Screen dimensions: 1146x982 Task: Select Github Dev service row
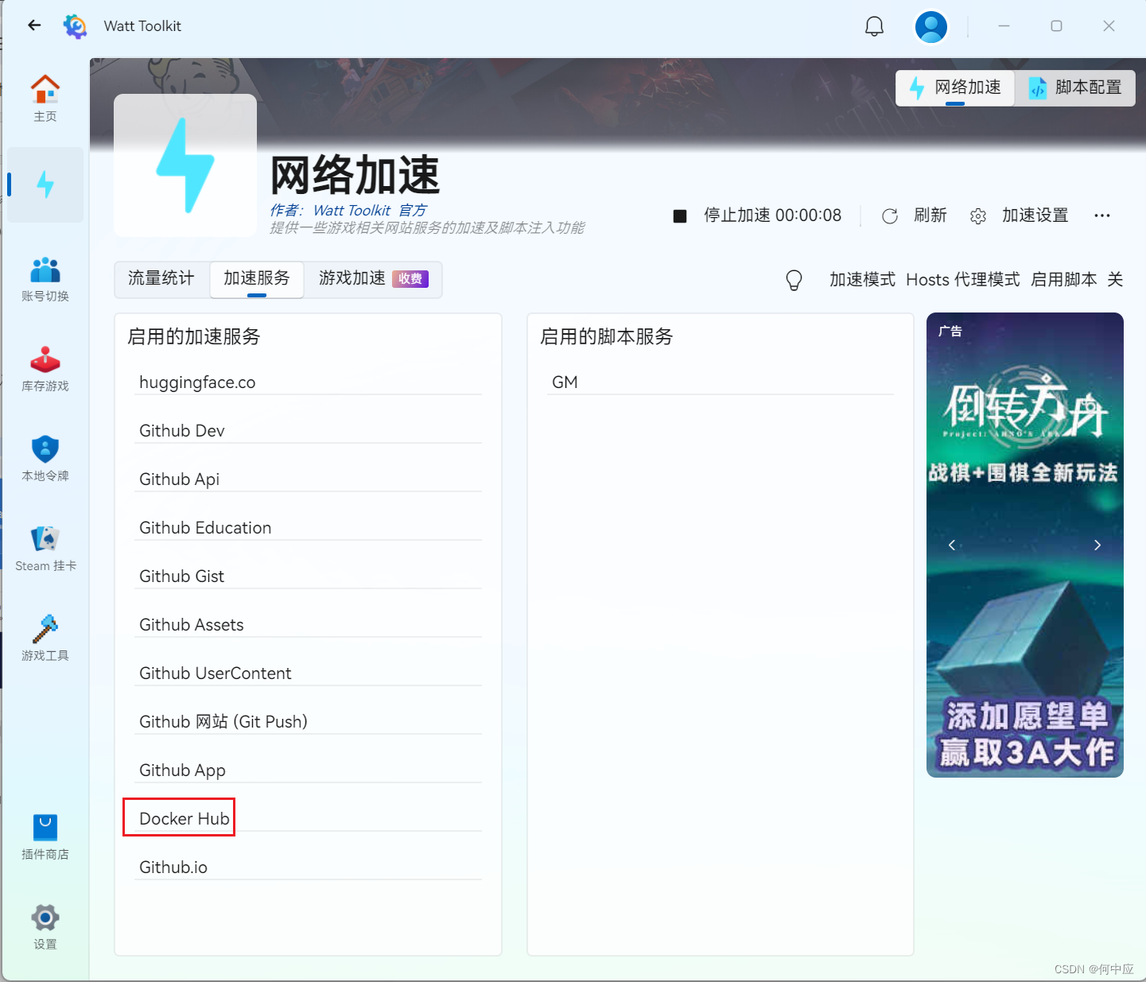308,430
